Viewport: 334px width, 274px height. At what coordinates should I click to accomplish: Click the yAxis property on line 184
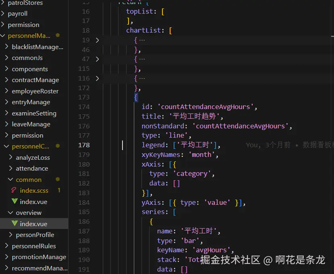(x=151, y=202)
